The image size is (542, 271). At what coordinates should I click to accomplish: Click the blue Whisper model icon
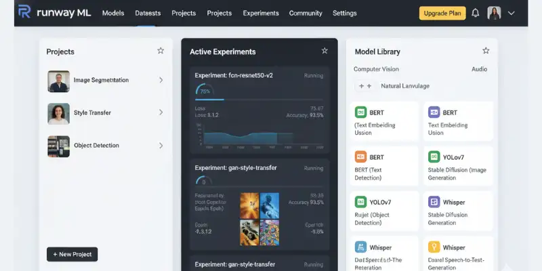(360, 247)
